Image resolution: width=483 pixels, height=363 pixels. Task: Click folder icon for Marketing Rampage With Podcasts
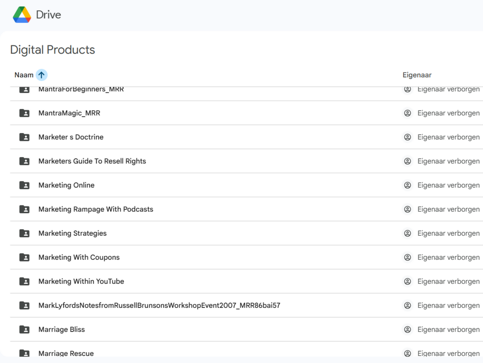(x=24, y=209)
